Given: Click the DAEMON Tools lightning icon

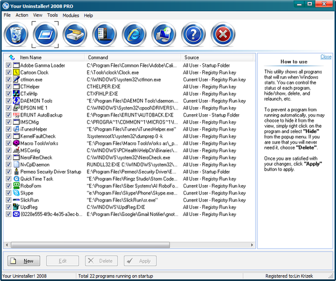Looking at the screenshot, I should (16, 101).
